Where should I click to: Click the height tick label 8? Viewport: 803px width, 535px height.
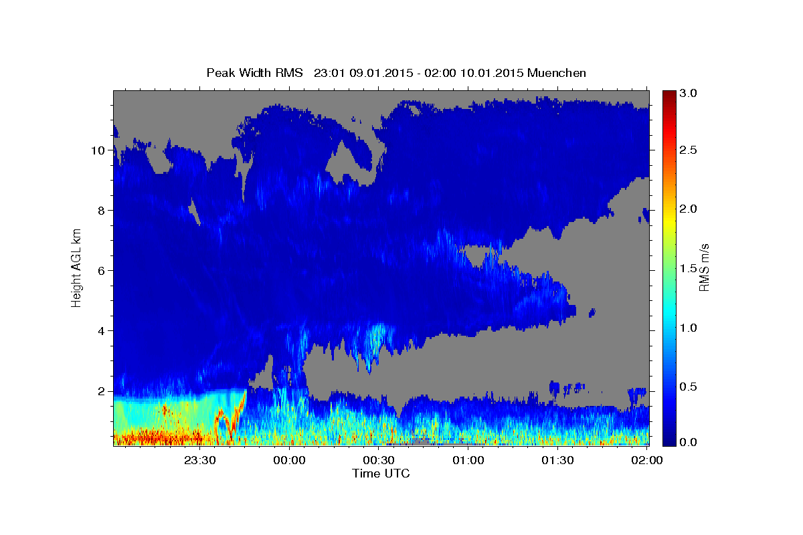coord(102,211)
